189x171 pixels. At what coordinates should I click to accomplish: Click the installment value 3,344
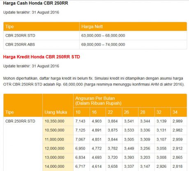click(x=145, y=121)
